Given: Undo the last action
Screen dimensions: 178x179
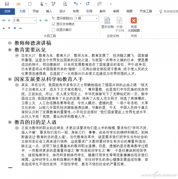Looking at the screenshot, I should click(76, 4).
